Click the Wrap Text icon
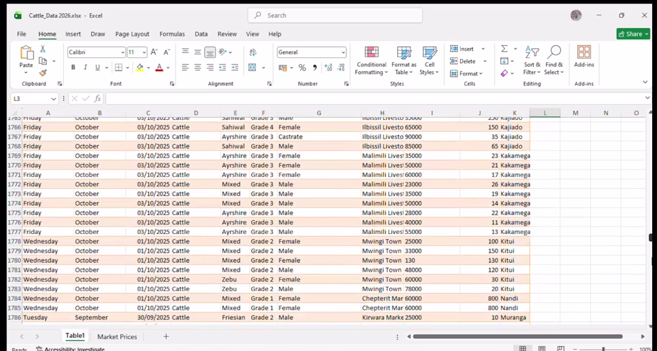The height and width of the screenshot is (351, 657). click(253, 53)
